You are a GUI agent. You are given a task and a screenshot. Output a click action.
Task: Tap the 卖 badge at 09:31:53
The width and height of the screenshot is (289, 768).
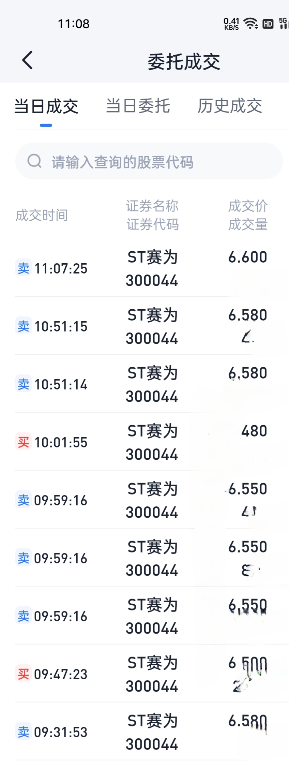point(24,732)
